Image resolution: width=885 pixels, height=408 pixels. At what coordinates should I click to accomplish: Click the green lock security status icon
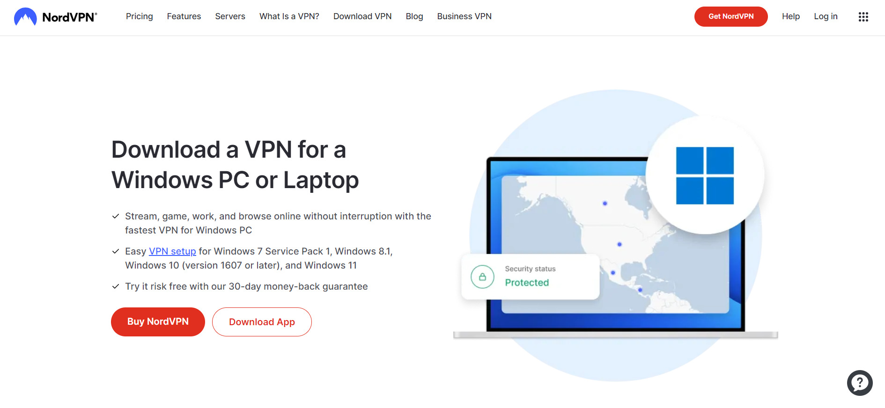[482, 277]
